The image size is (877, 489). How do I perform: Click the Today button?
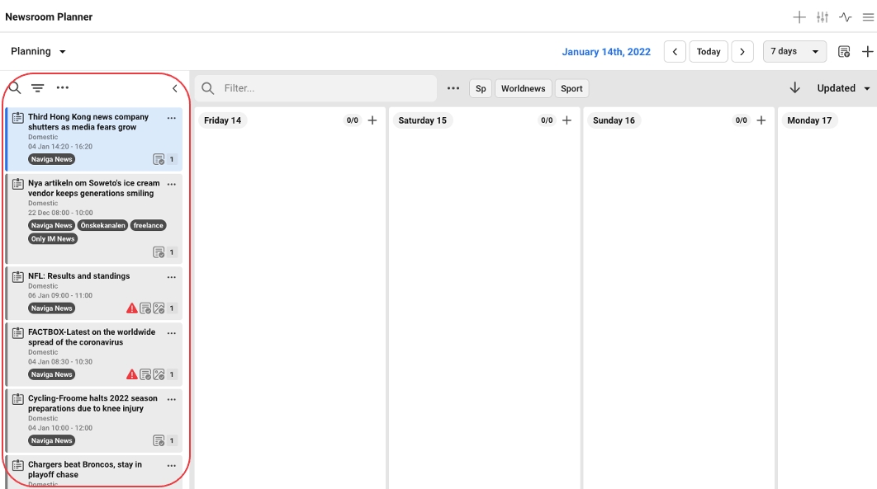(709, 51)
